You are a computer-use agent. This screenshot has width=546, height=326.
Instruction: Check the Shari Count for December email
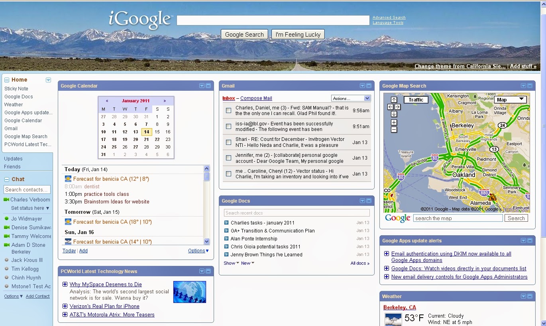pos(228,142)
